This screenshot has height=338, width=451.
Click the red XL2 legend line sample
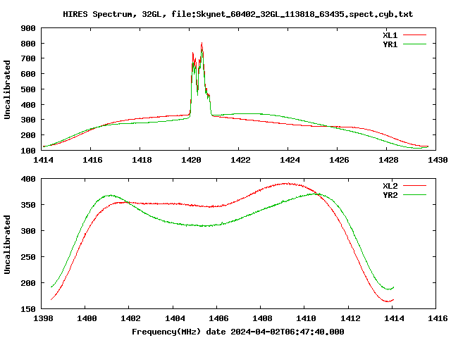click(415, 186)
